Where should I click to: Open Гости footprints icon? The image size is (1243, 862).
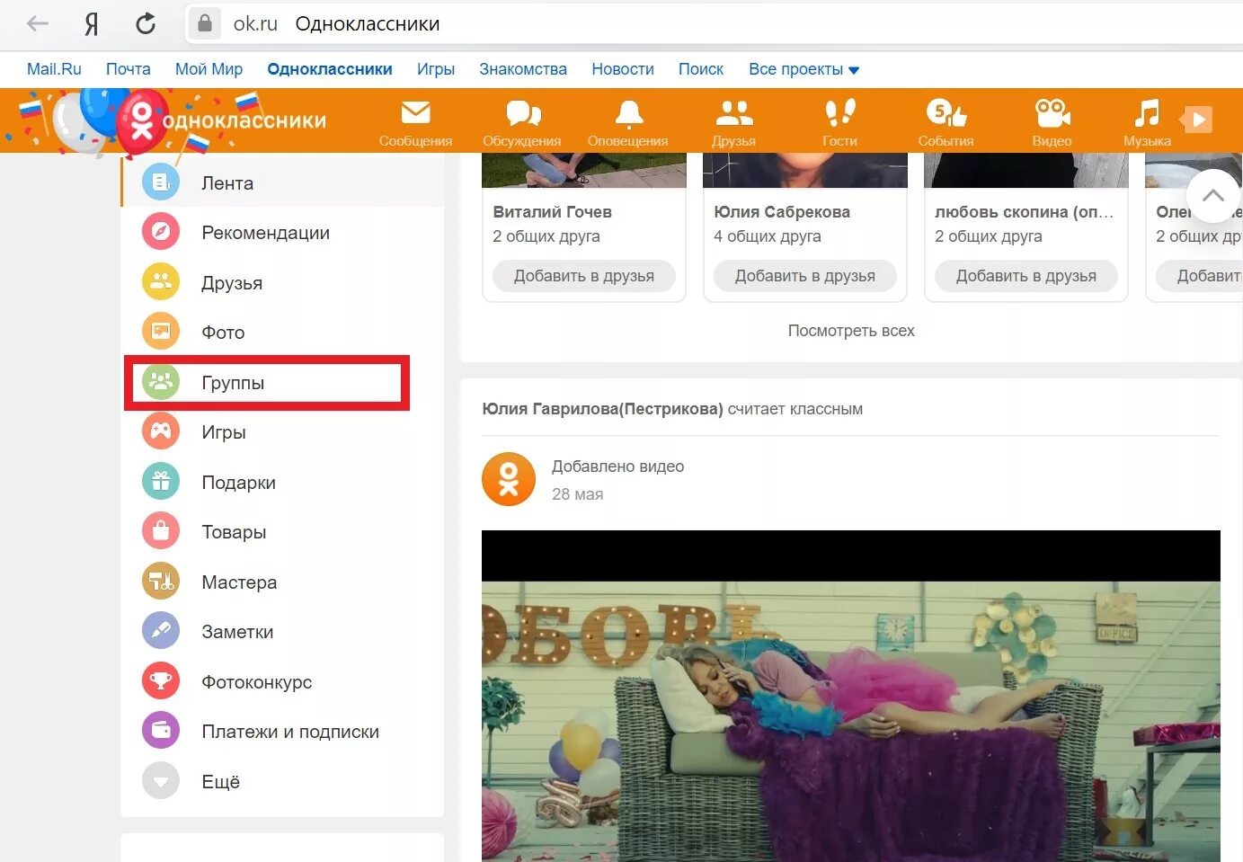click(x=839, y=113)
